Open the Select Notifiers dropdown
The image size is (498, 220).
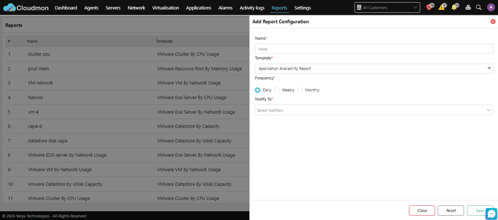(374, 110)
